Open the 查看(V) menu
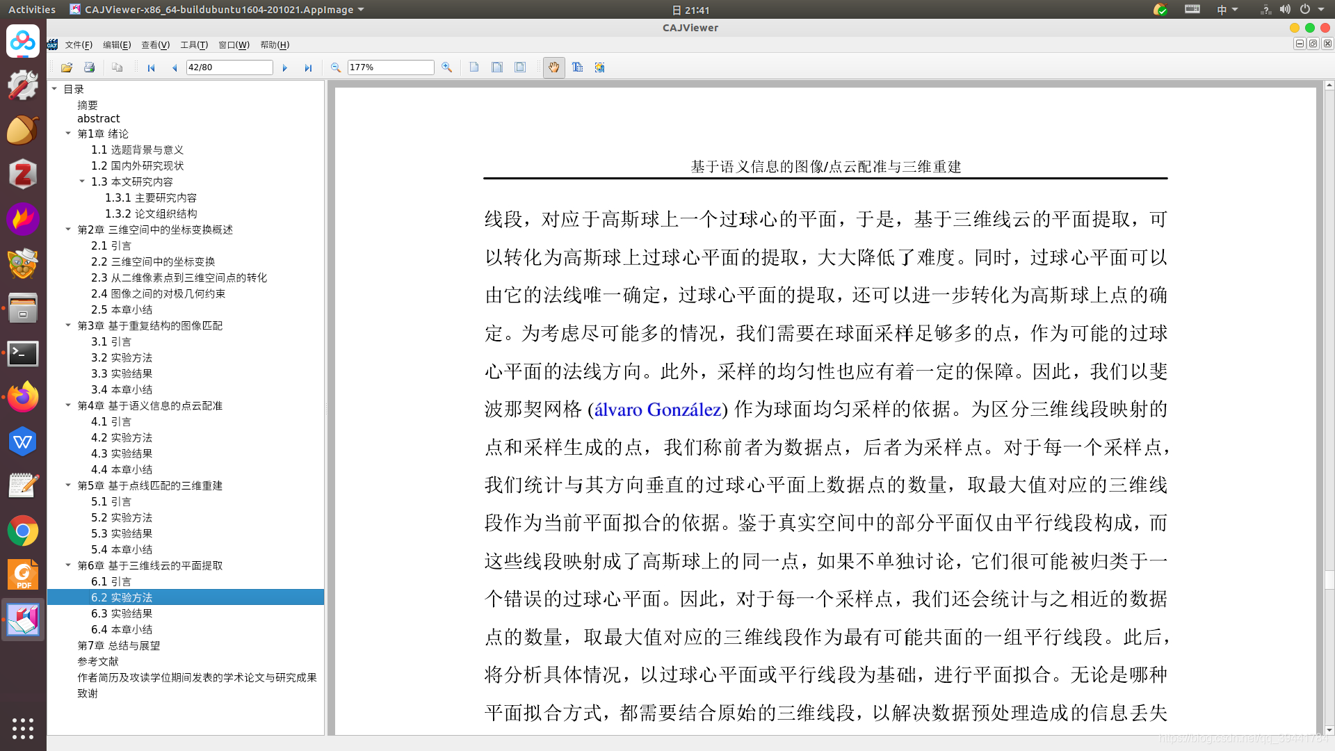The width and height of the screenshot is (1335, 751). [x=156, y=45]
